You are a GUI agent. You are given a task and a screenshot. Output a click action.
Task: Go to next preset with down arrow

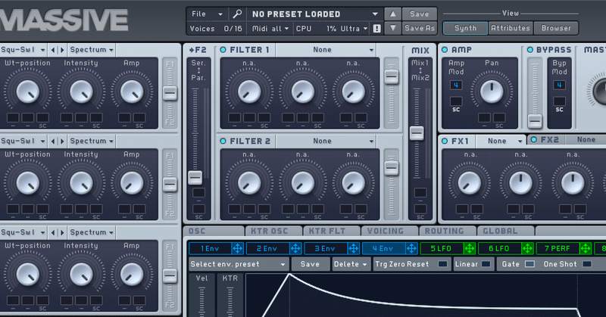click(392, 28)
